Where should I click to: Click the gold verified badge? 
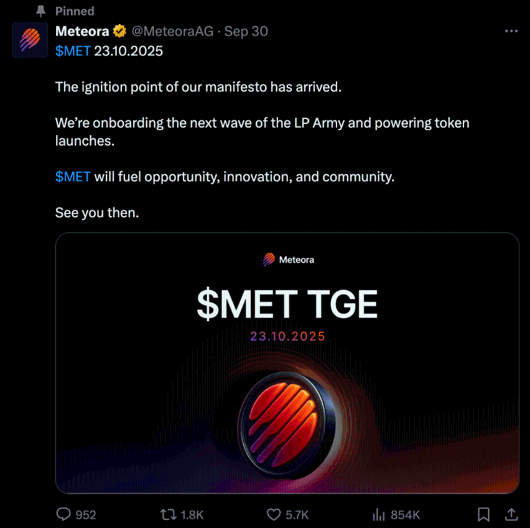[x=120, y=31]
